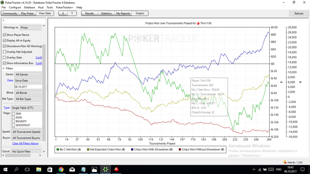
Task: Toggle Show Player Name checkbox
Action: [x=4, y=35]
